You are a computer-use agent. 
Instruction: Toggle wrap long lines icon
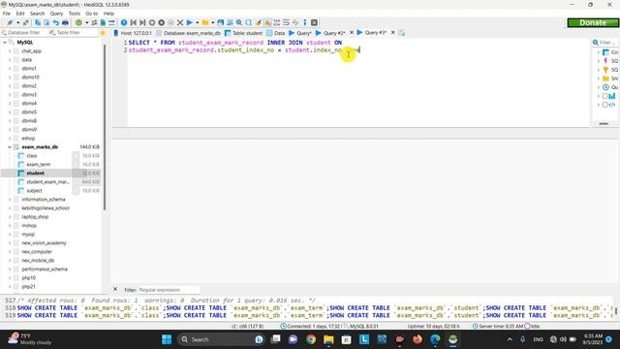pos(286,22)
